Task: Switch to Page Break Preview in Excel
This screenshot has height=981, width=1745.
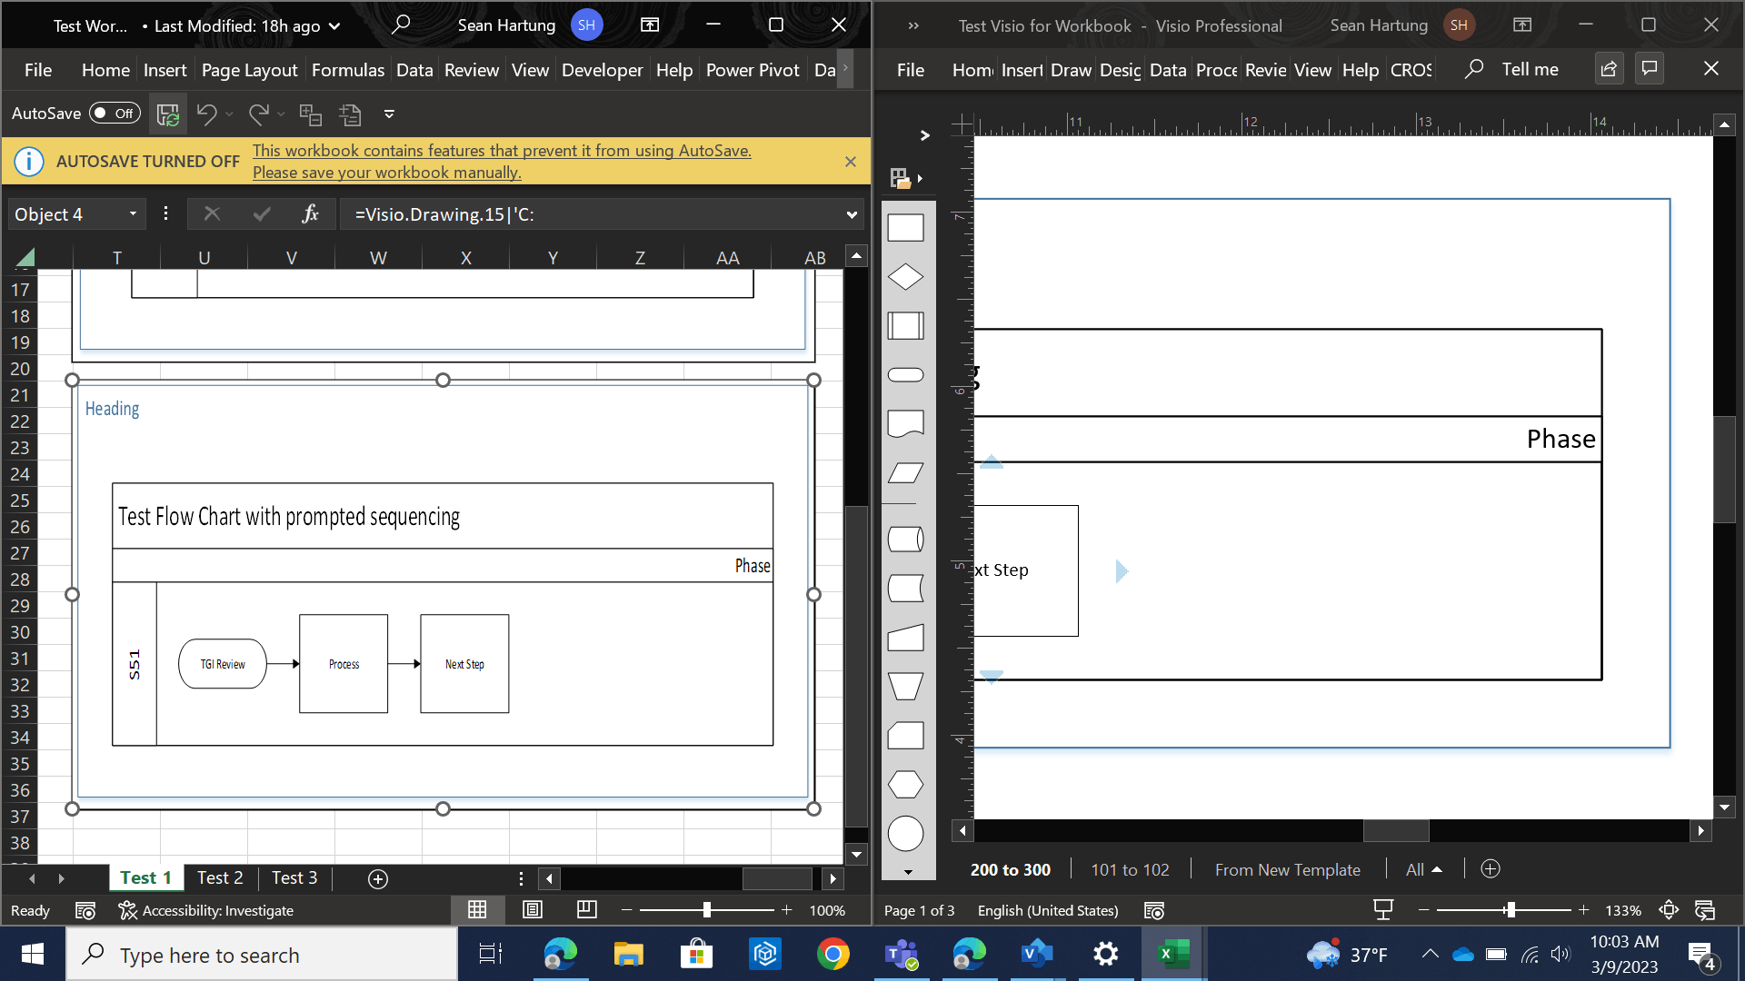Action: (587, 910)
